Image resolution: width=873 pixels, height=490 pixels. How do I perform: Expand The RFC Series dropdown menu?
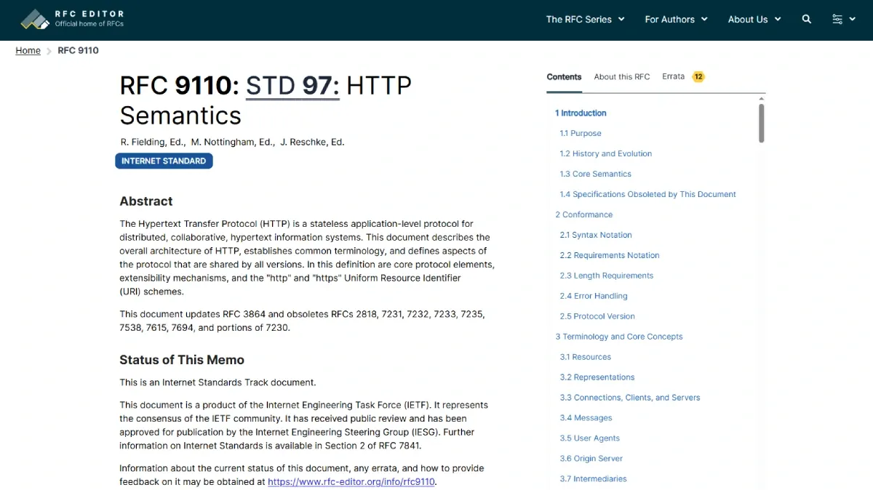[586, 20]
